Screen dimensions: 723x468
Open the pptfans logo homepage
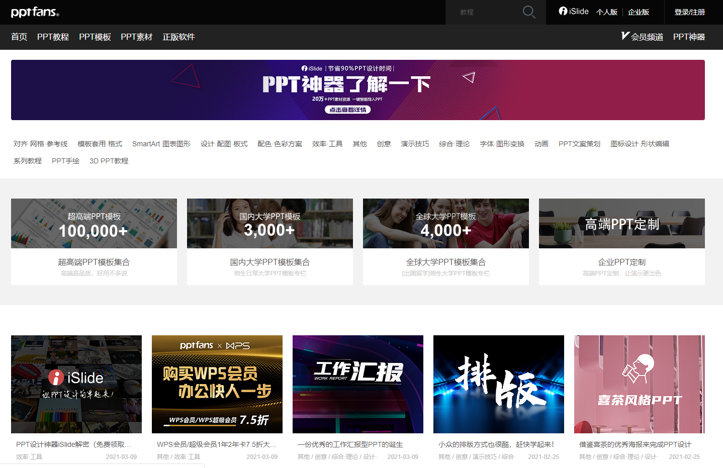tap(35, 12)
